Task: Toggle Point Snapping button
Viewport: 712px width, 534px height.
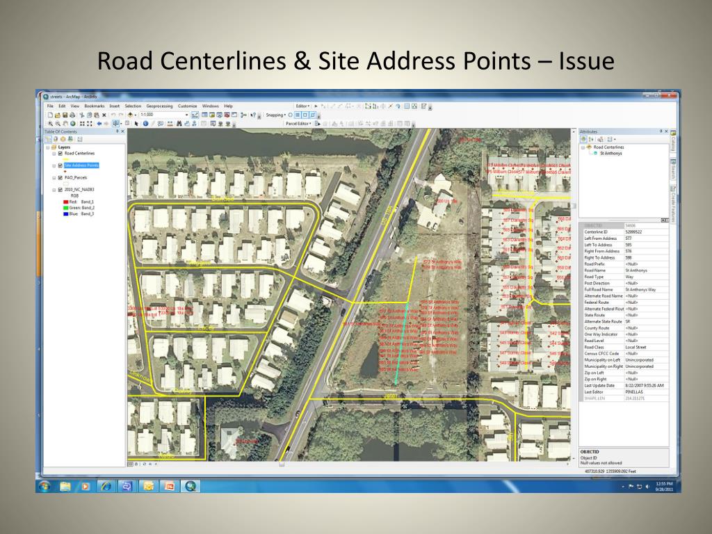Action: (291, 115)
